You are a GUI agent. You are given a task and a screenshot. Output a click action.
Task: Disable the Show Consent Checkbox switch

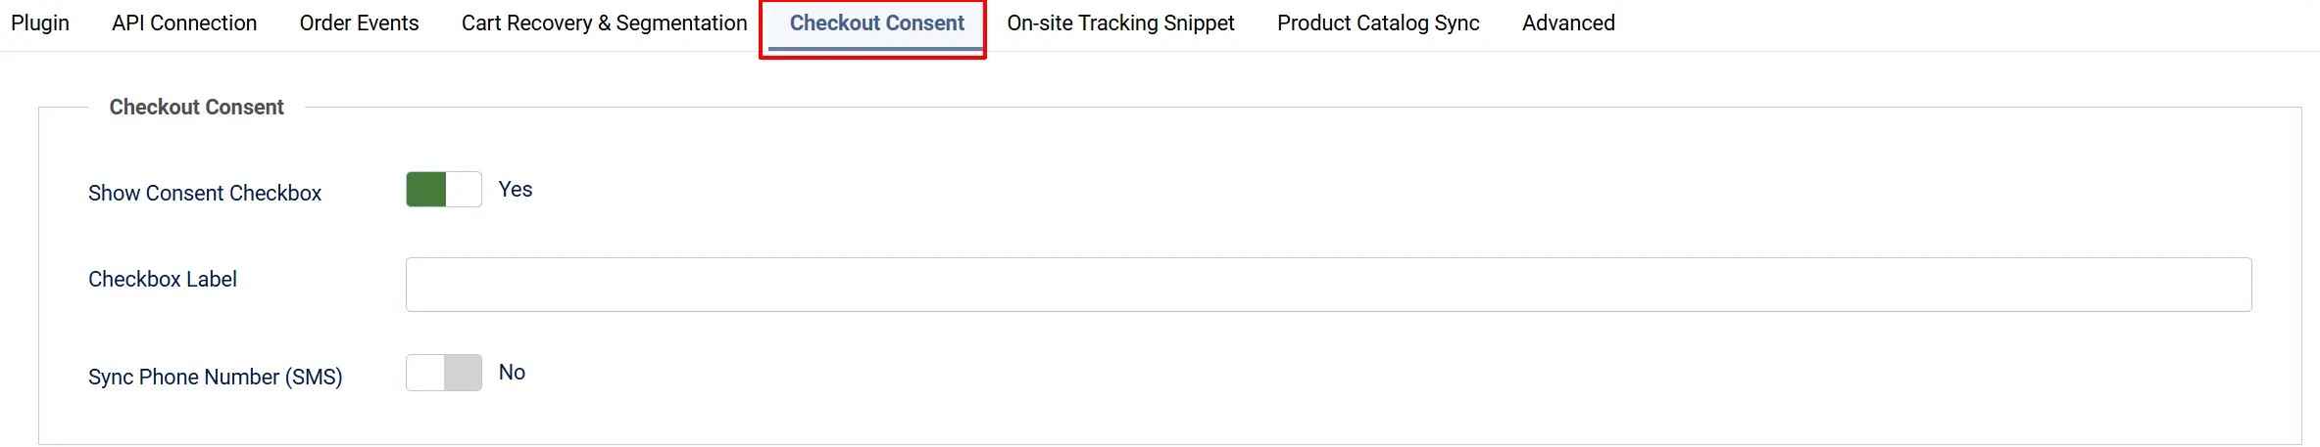444,190
